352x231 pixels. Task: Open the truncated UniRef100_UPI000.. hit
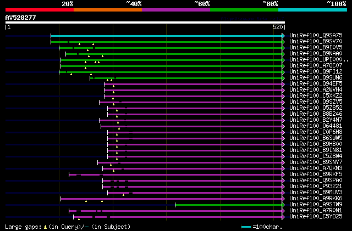coord(319,60)
